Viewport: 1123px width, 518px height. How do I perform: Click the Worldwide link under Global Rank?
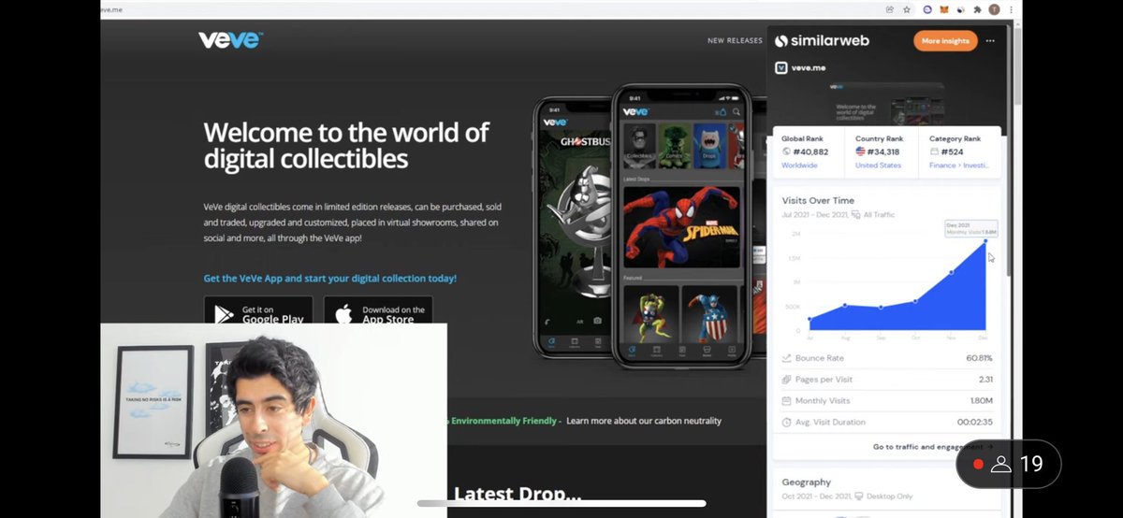[799, 165]
